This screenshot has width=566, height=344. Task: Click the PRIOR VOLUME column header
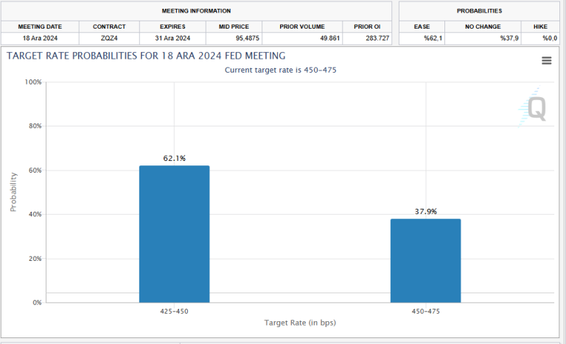pyautogui.click(x=302, y=26)
